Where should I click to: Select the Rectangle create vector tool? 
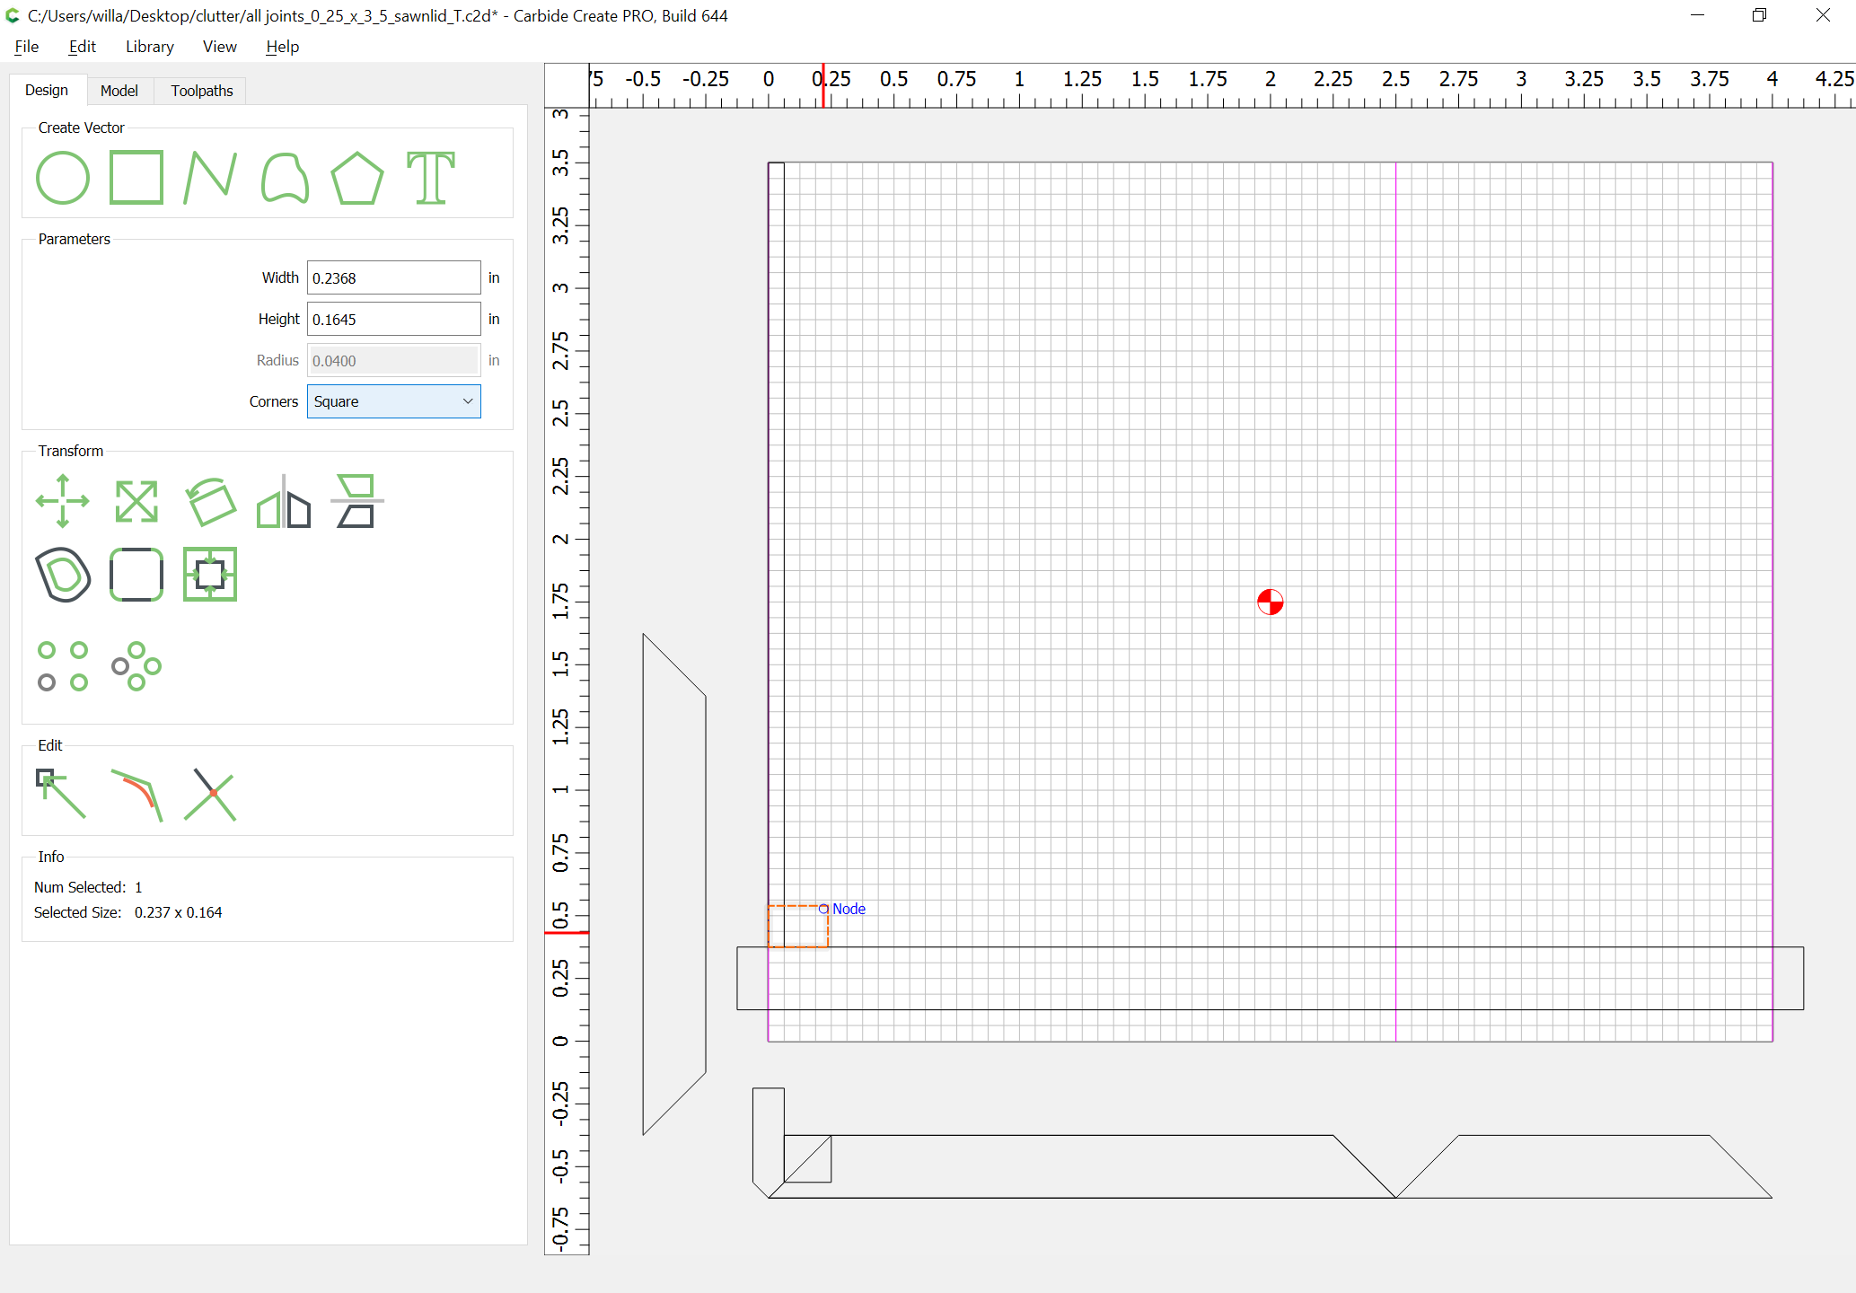point(136,178)
